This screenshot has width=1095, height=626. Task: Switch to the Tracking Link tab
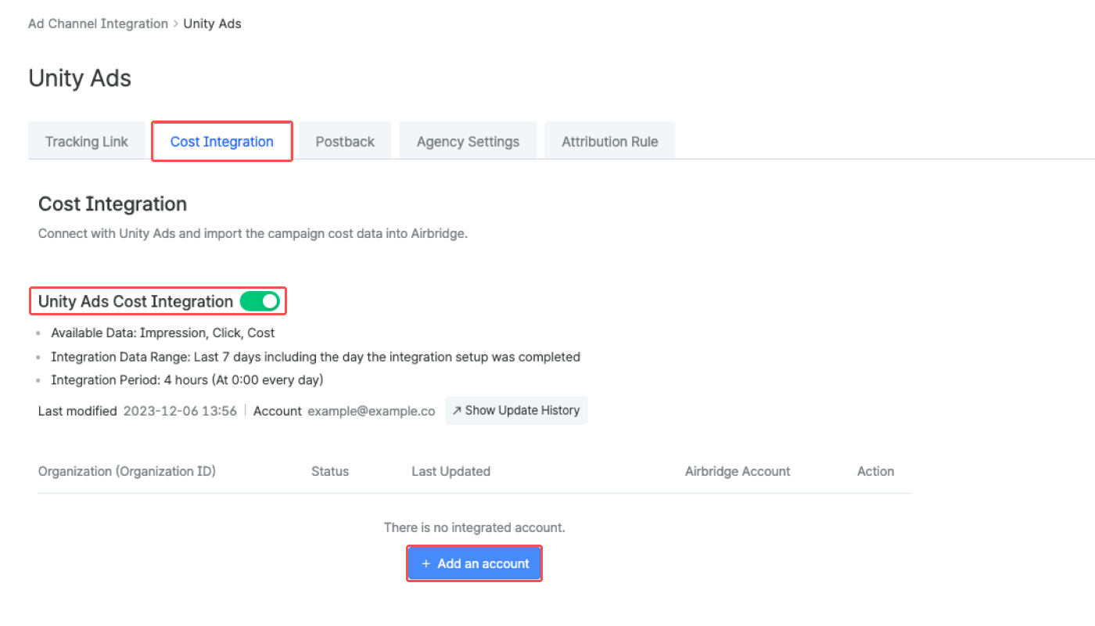pos(87,141)
